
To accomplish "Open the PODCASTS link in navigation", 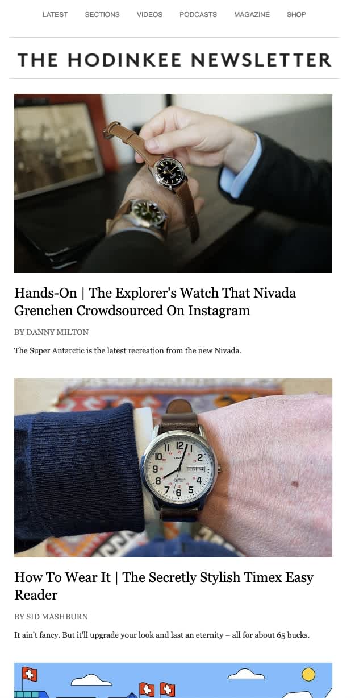I will 198,15.
